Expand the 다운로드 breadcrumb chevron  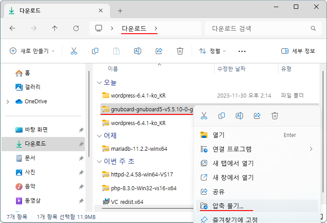[x=156, y=28]
